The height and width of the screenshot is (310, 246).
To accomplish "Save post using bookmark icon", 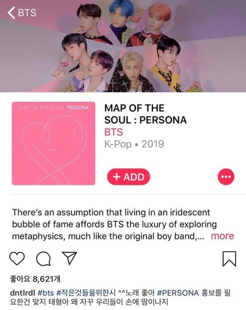I will click(229, 259).
